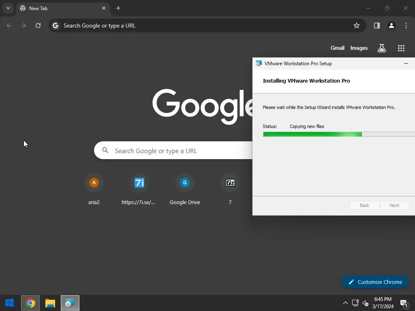Show hidden system tray icons
The height and width of the screenshot is (311, 415).
click(x=345, y=303)
